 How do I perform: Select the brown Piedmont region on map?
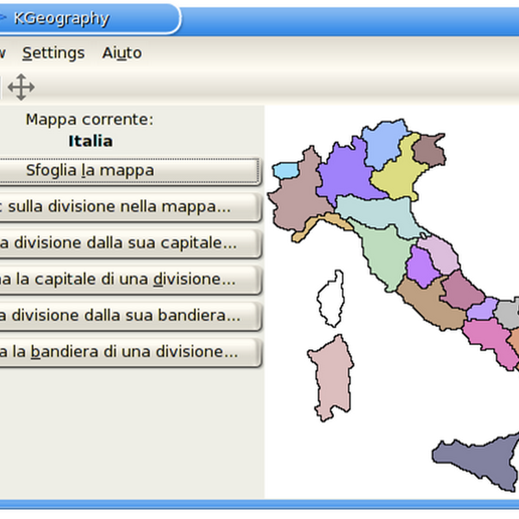[x=298, y=199]
